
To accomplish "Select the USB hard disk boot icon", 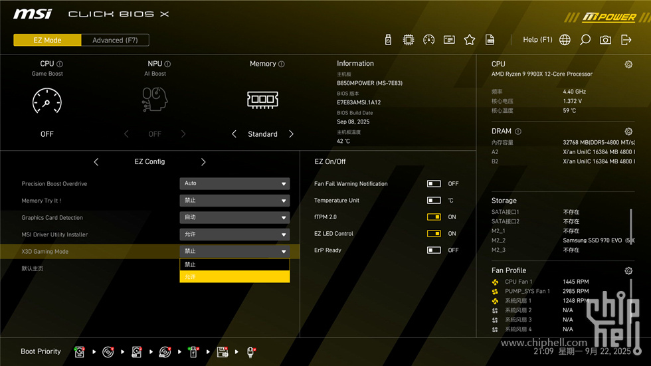I will pos(137,352).
